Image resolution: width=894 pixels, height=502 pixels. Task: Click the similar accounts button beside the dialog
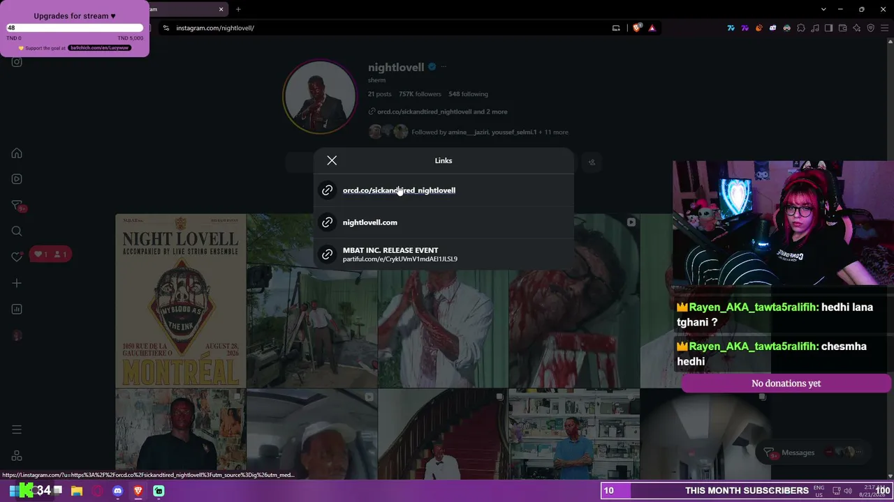click(x=592, y=162)
